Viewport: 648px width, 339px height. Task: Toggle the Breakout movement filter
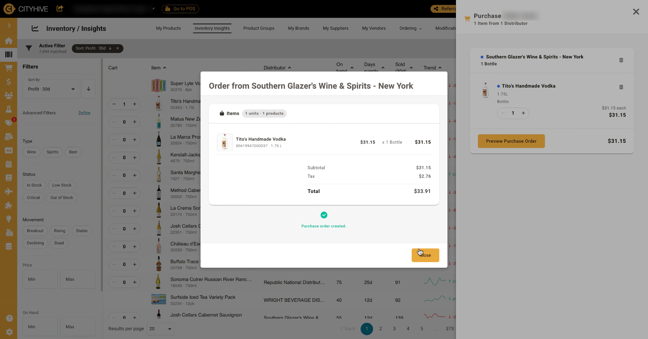pos(35,231)
